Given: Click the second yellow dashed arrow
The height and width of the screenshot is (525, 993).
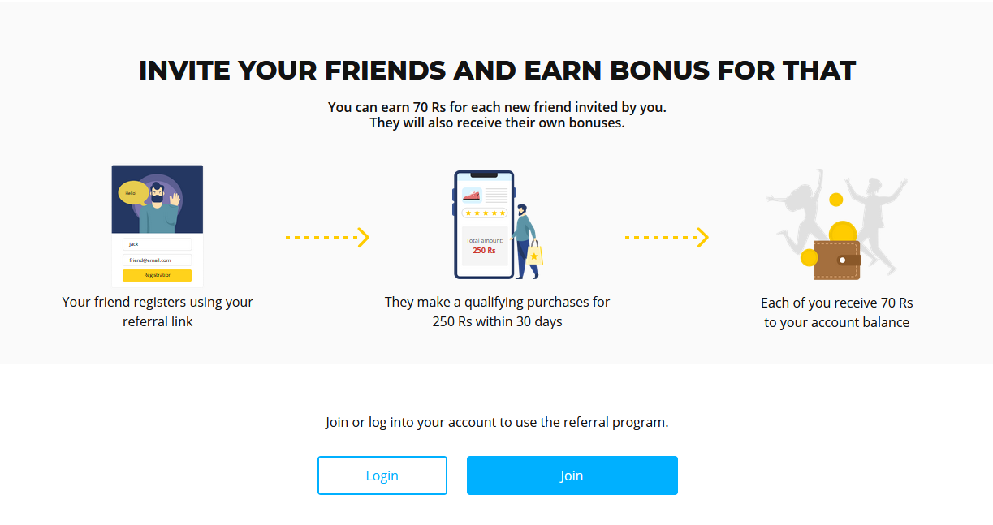Looking at the screenshot, I should click(x=667, y=238).
